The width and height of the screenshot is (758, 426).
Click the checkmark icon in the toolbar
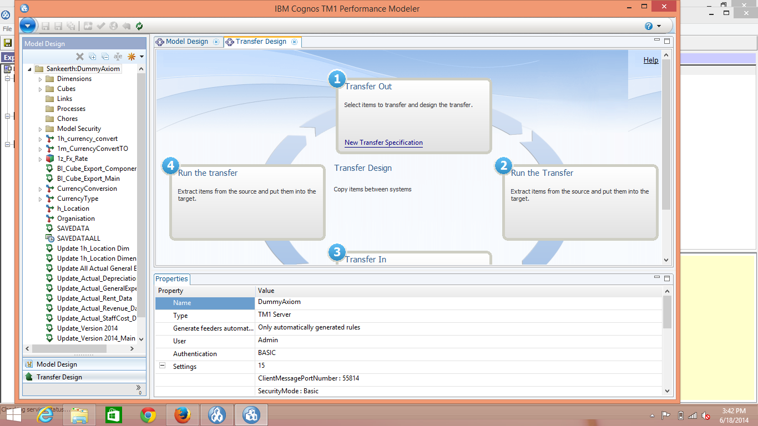pos(101,26)
